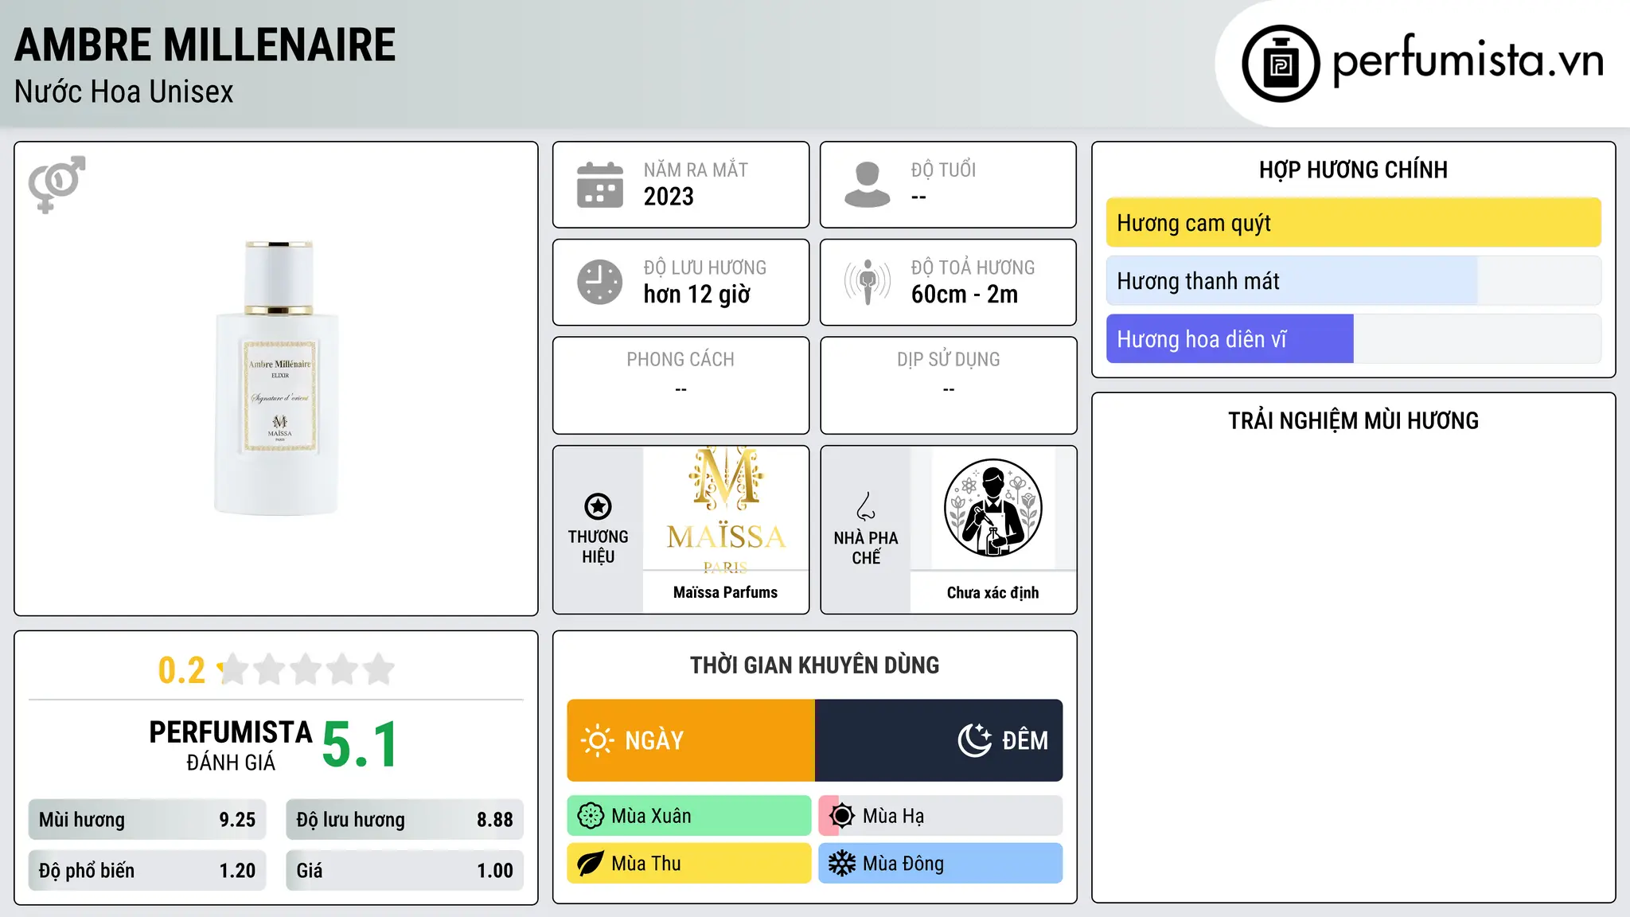Viewport: 1630px width, 917px height.
Task: Choose the Mùa Hạ season bar
Action: pos(941,816)
